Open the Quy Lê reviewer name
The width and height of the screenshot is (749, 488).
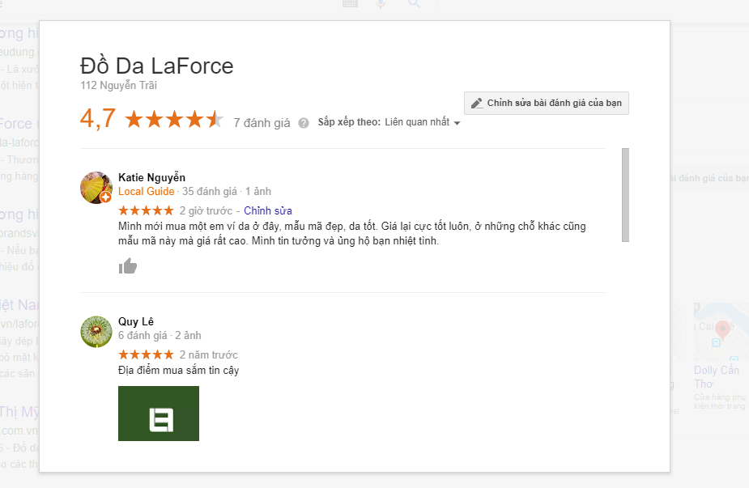136,321
